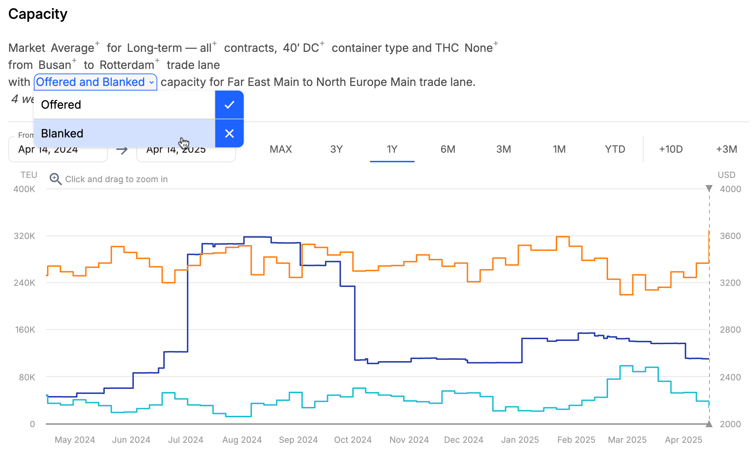
Task: Select the Offered option in dropdown
Action: [124, 105]
